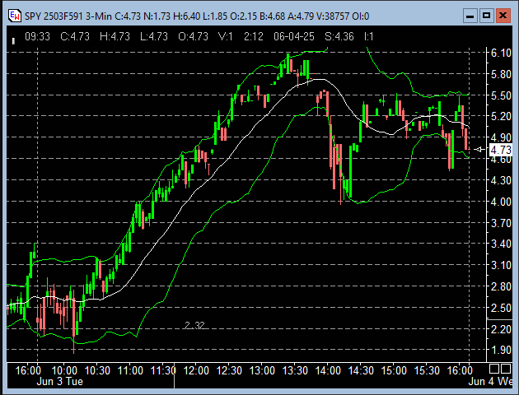Click the 11:00 time axis label

[130, 370]
